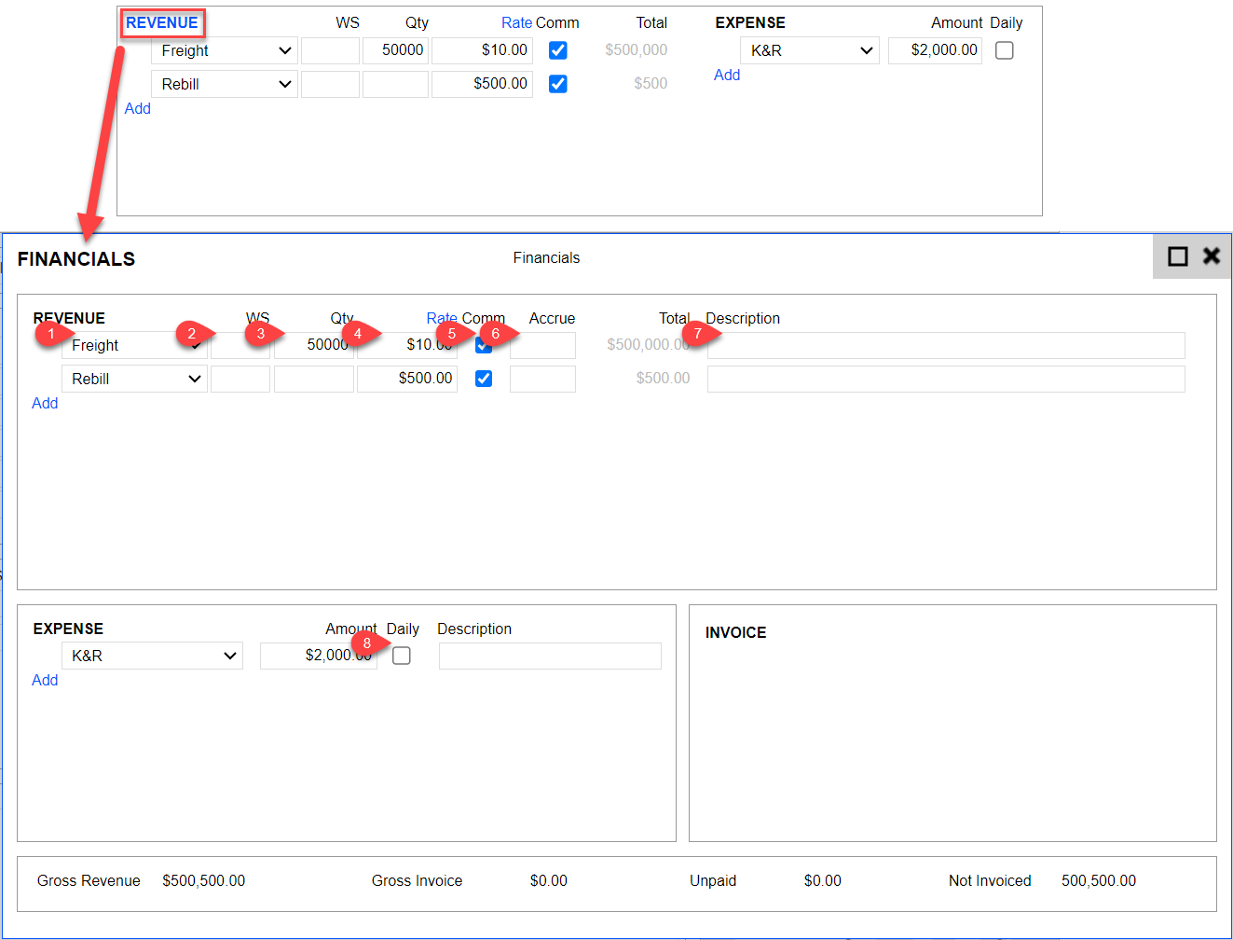Screen dimensions: 1233x940
Task: Click red callout marker number 7
Action: click(698, 333)
